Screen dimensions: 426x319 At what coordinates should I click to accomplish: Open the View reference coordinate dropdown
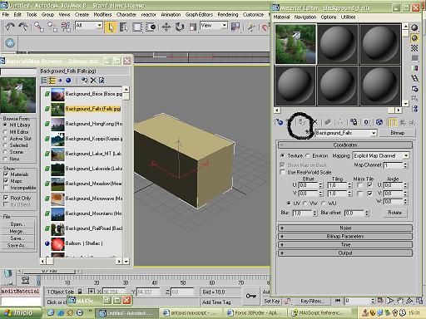(214, 26)
